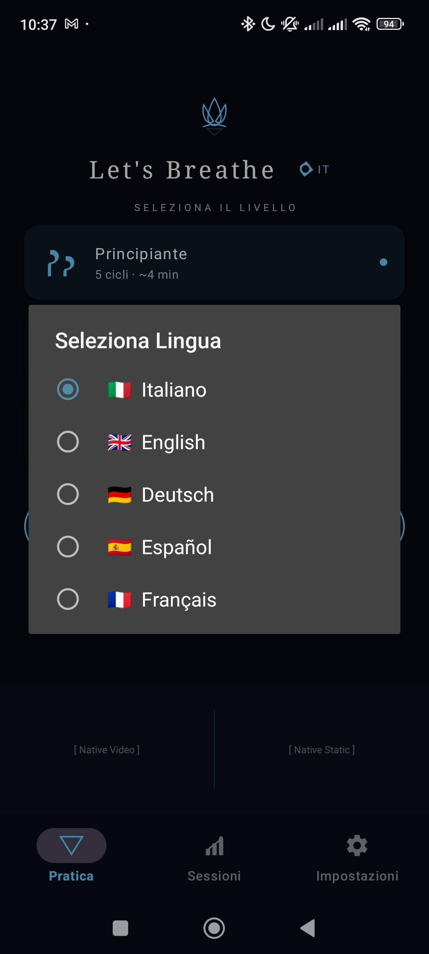Tap the Spanish flag icon
This screenshot has height=954, width=429.
[120, 547]
